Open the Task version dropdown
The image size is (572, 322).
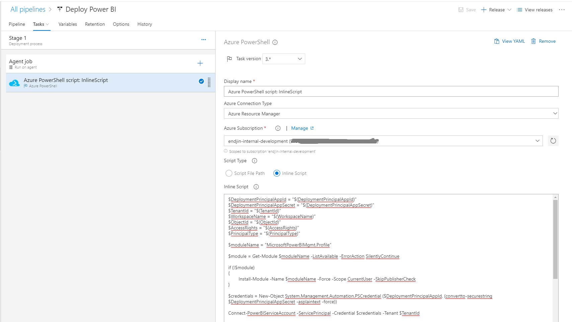284,59
